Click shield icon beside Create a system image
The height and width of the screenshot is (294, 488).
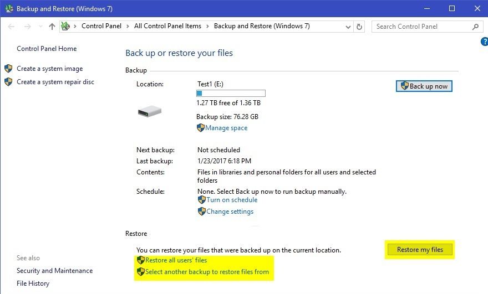pyautogui.click(x=8, y=68)
